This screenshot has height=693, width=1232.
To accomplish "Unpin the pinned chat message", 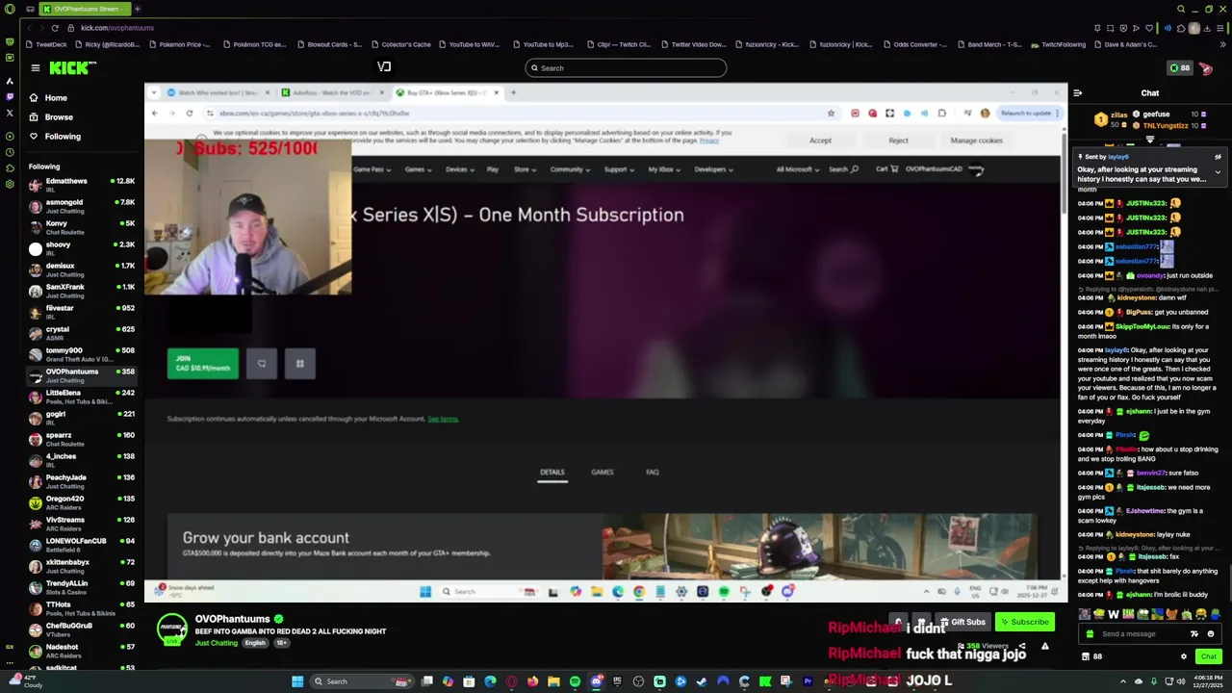I will tap(1218, 157).
